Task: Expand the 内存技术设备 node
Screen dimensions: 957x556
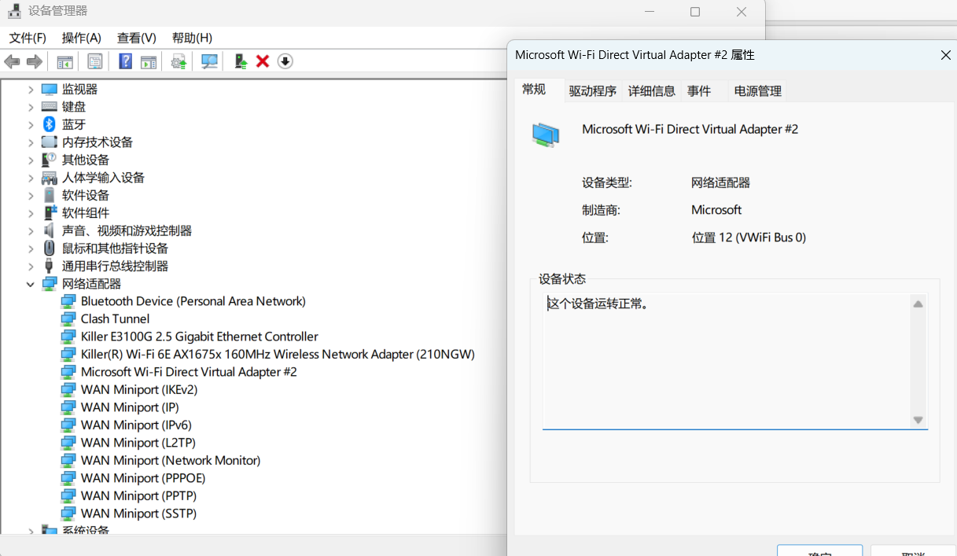Action: [31, 142]
